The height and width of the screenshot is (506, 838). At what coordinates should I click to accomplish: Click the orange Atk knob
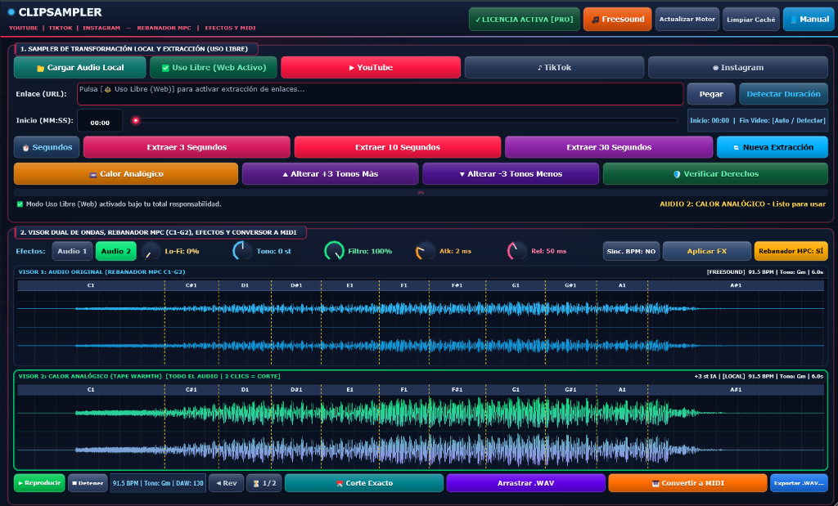[x=426, y=251]
